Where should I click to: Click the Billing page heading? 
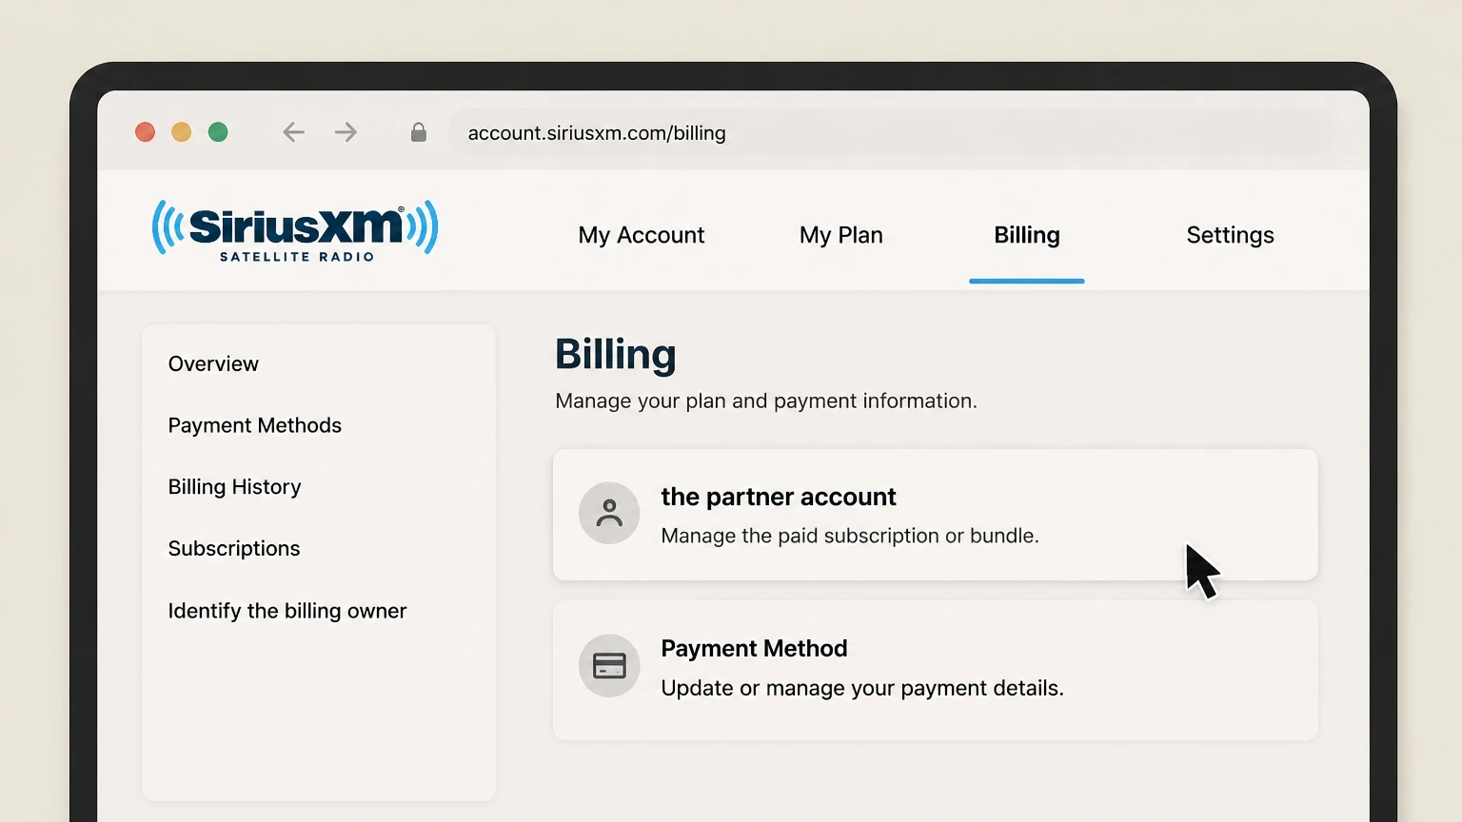click(616, 355)
